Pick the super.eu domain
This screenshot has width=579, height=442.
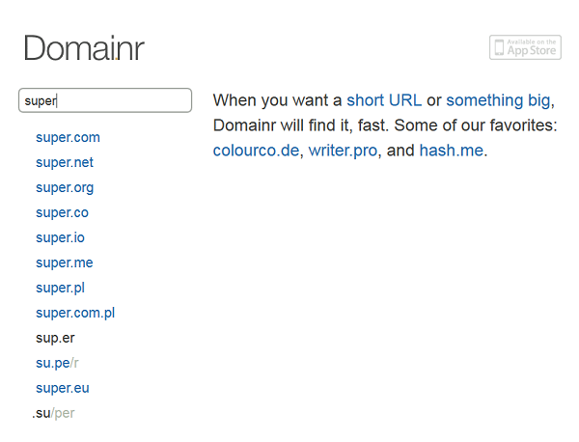(x=63, y=389)
